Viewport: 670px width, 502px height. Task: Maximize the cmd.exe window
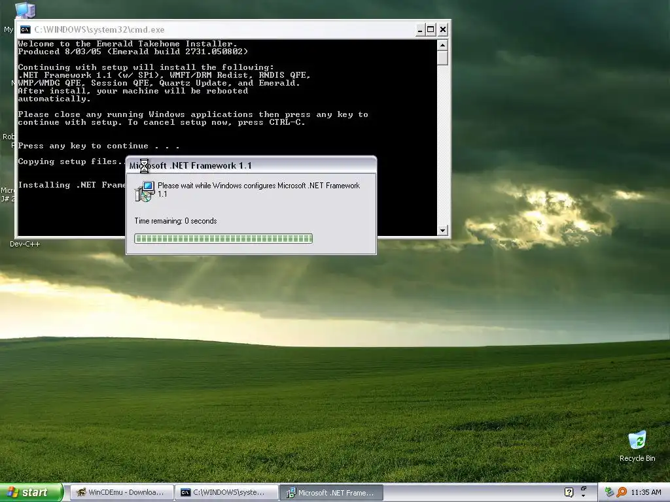tap(431, 29)
